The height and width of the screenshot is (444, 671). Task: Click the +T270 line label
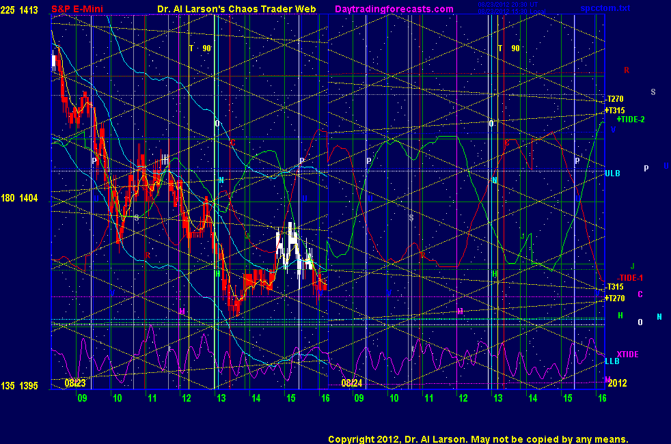(615, 298)
